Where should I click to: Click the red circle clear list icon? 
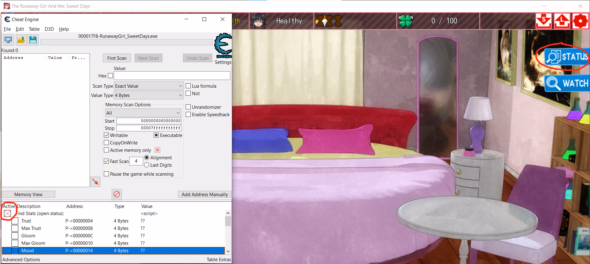pos(117,194)
